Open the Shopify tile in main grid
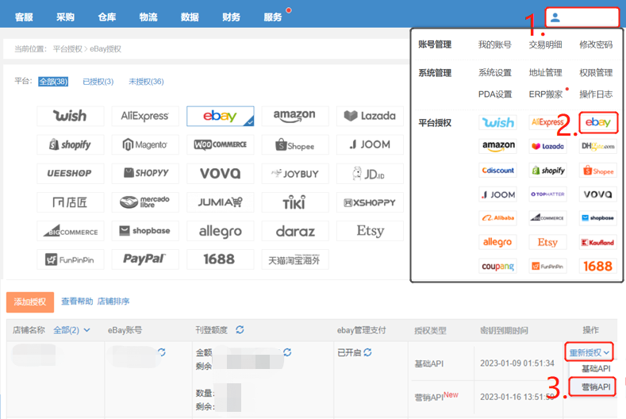The height and width of the screenshot is (419, 626). 71,144
